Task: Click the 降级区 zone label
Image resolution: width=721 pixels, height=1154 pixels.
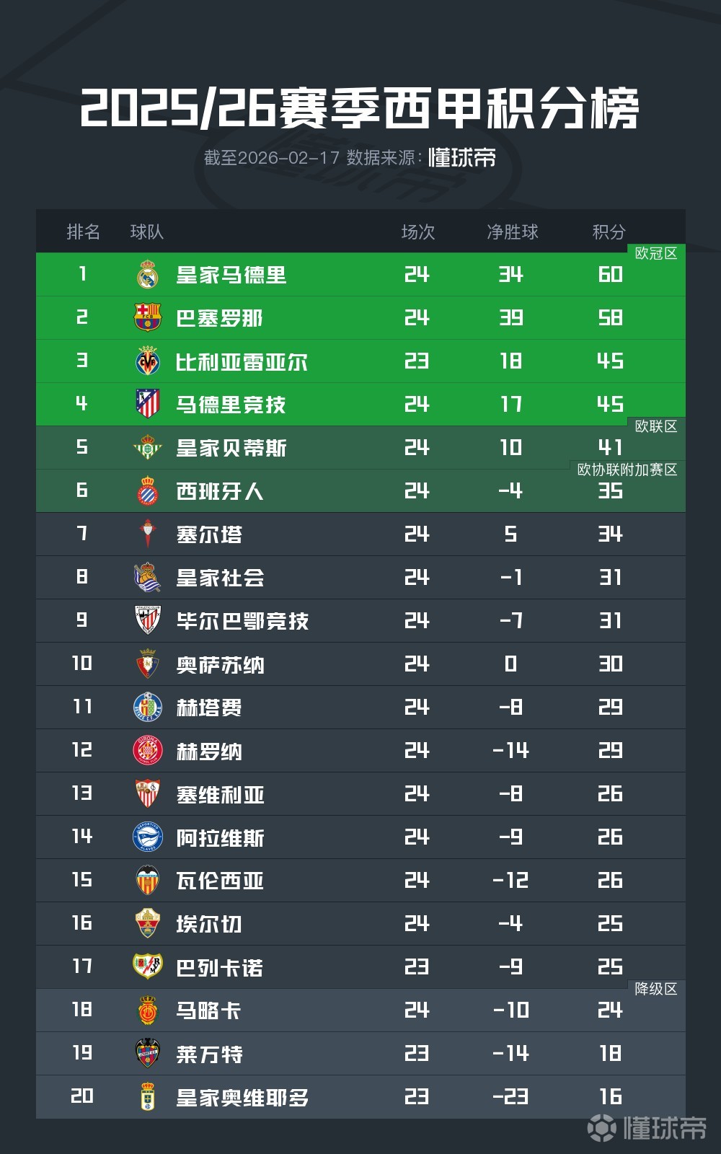Action: coord(655,989)
